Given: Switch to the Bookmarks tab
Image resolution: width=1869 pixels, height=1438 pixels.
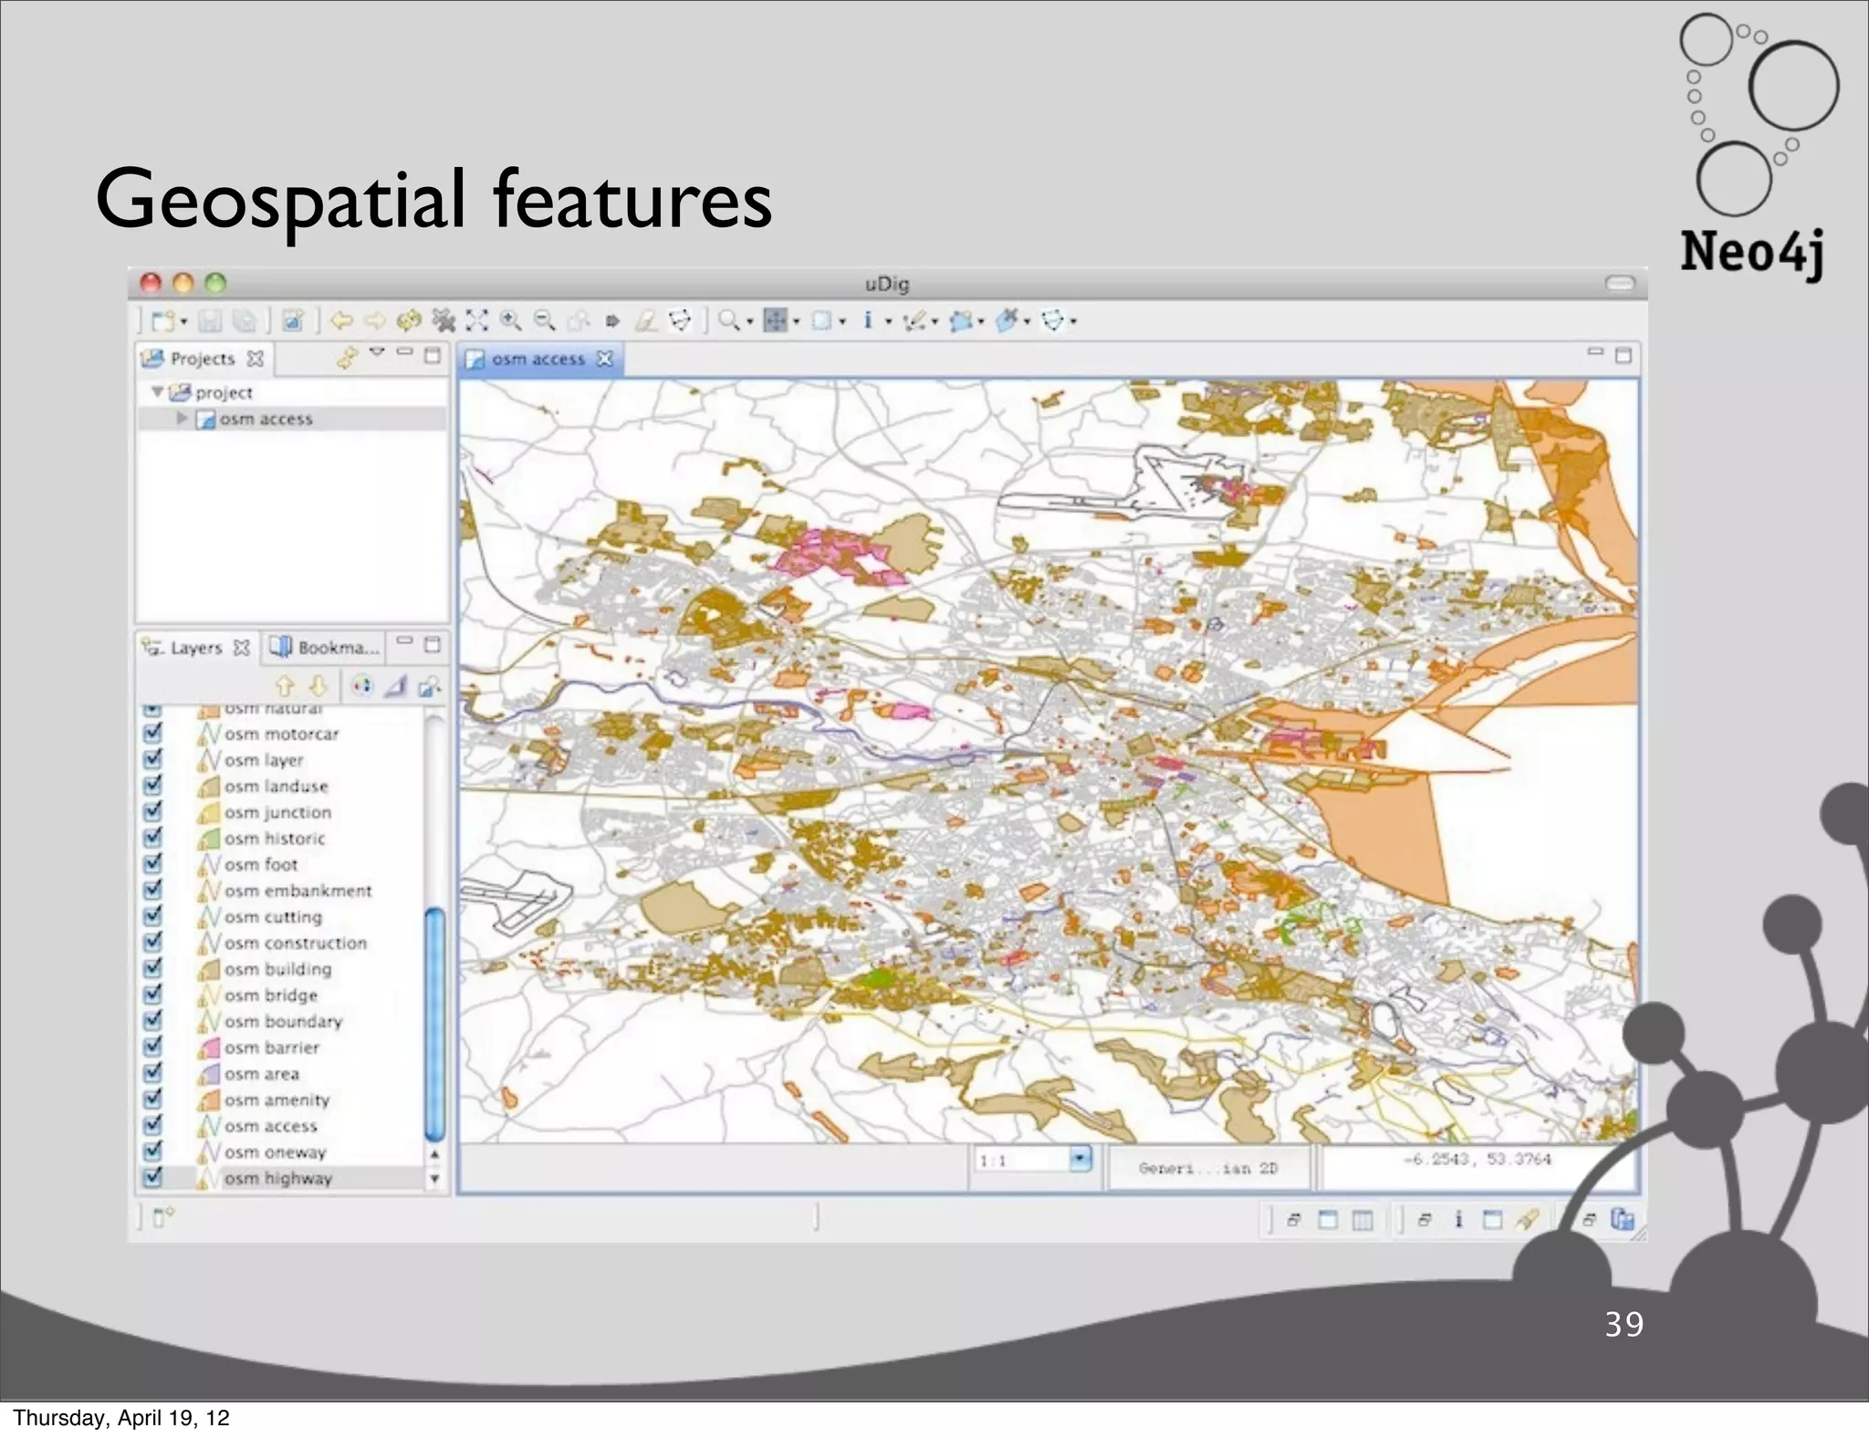Looking at the screenshot, I should point(326,648).
